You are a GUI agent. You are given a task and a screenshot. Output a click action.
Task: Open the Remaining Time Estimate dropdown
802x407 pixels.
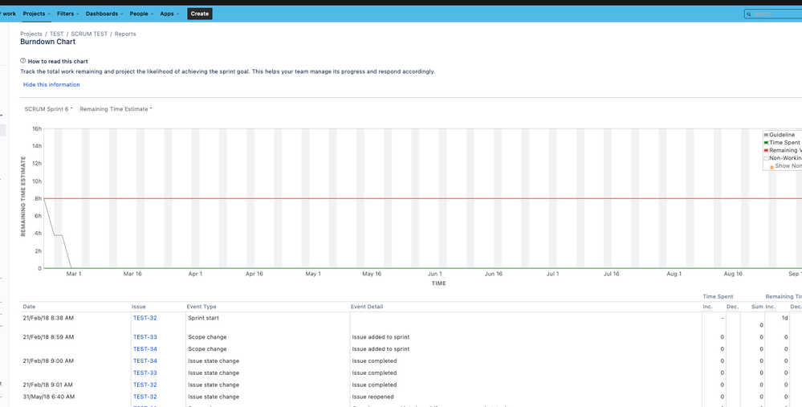click(x=116, y=109)
